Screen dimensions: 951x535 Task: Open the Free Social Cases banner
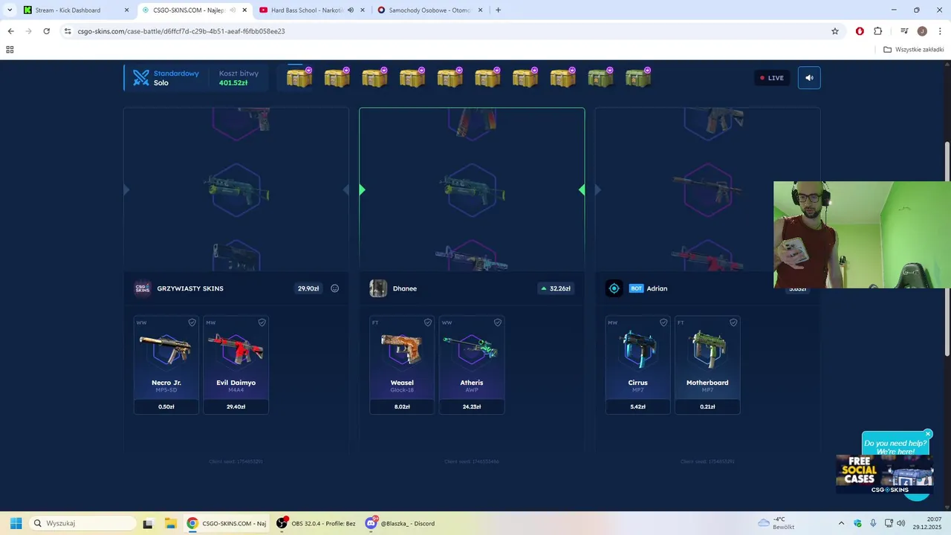coord(884,474)
